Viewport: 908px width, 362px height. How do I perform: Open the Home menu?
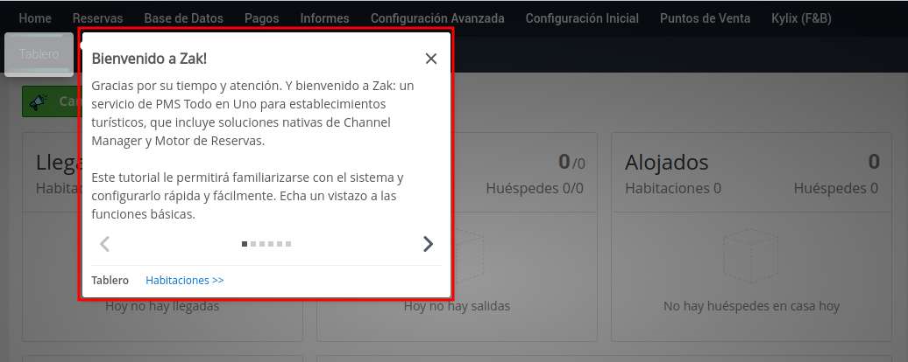click(x=35, y=18)
